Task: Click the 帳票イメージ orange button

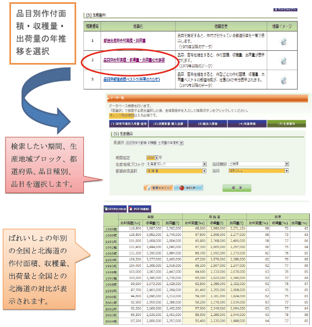Action: (x=158, y=188)
